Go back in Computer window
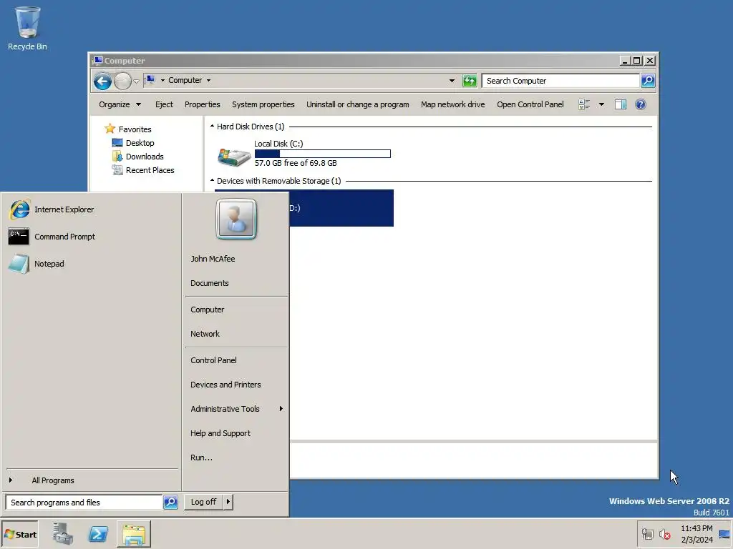Screen dimensions: 733x549 coord(102,81)
